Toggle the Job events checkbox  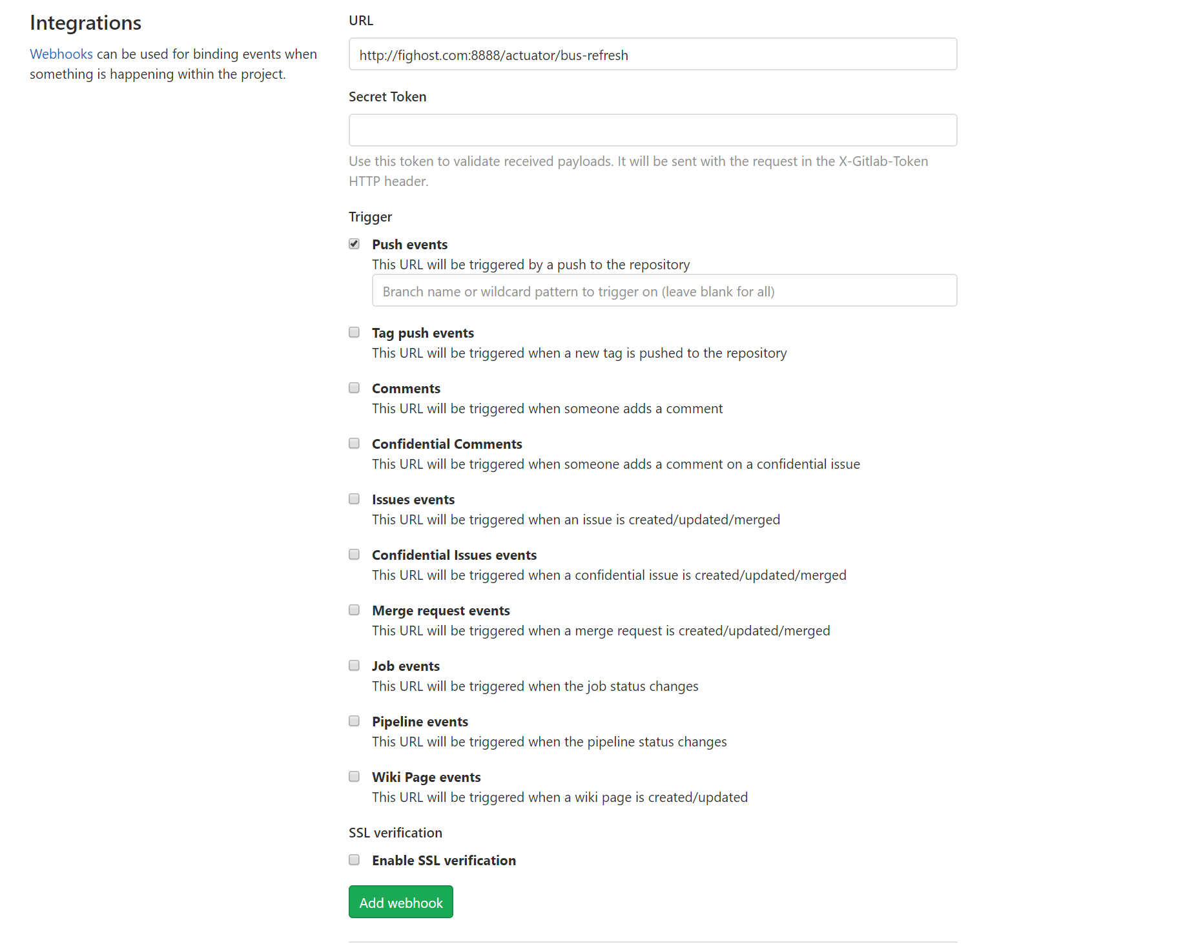[x=354, y=665]
